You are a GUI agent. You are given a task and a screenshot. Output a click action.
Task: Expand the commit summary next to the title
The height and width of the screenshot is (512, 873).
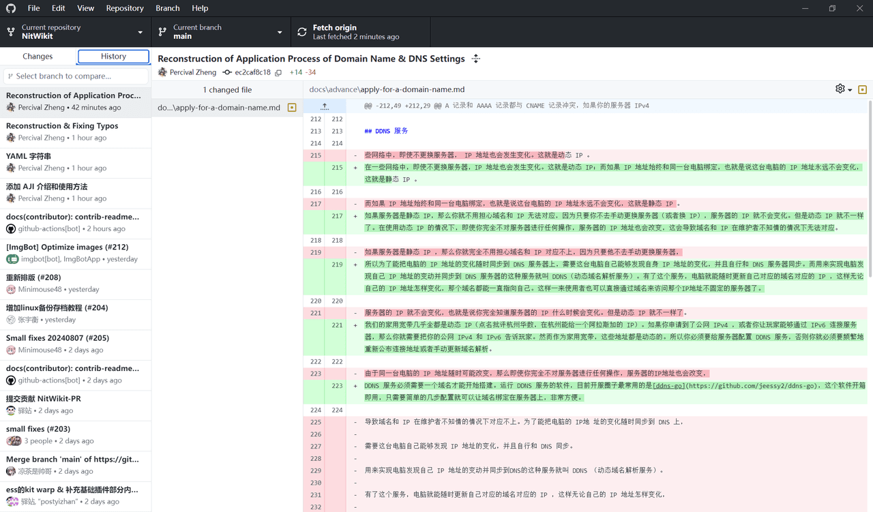tap(476, 59)
